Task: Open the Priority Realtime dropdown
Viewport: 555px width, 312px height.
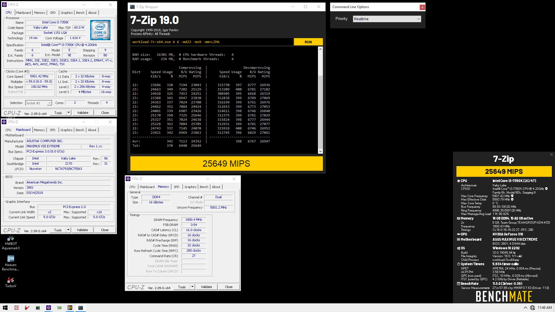Action: pos(387,19)
